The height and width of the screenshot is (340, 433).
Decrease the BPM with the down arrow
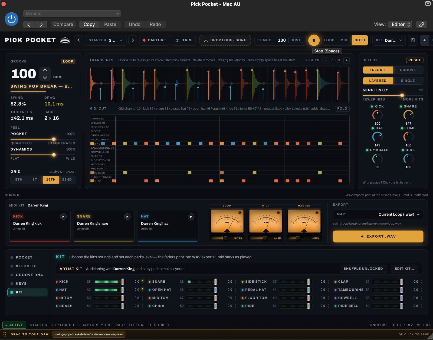(45, 77)
